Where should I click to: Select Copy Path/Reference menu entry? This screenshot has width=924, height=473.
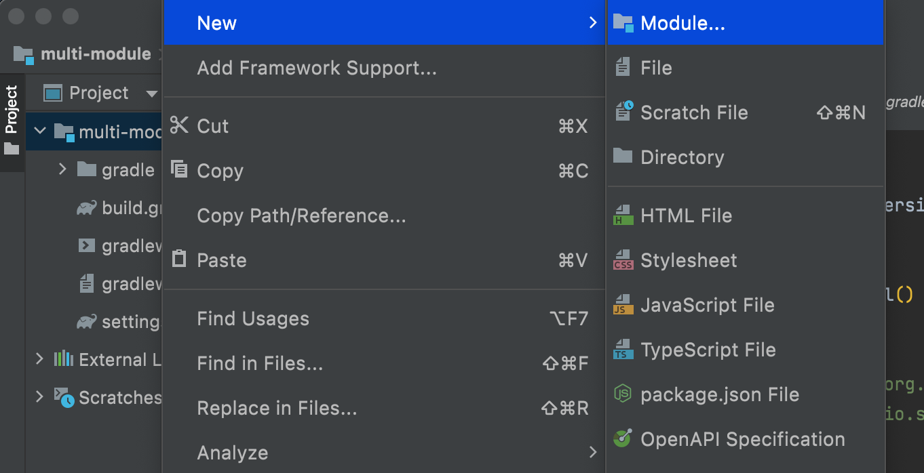pyautogui.click(x=301, y=215)
